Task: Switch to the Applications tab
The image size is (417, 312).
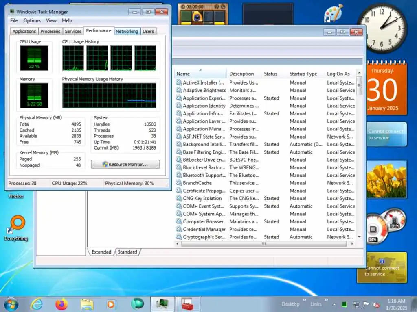Action: click(24, 31)
